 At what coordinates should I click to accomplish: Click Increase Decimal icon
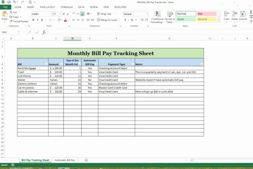click(142, 20)
